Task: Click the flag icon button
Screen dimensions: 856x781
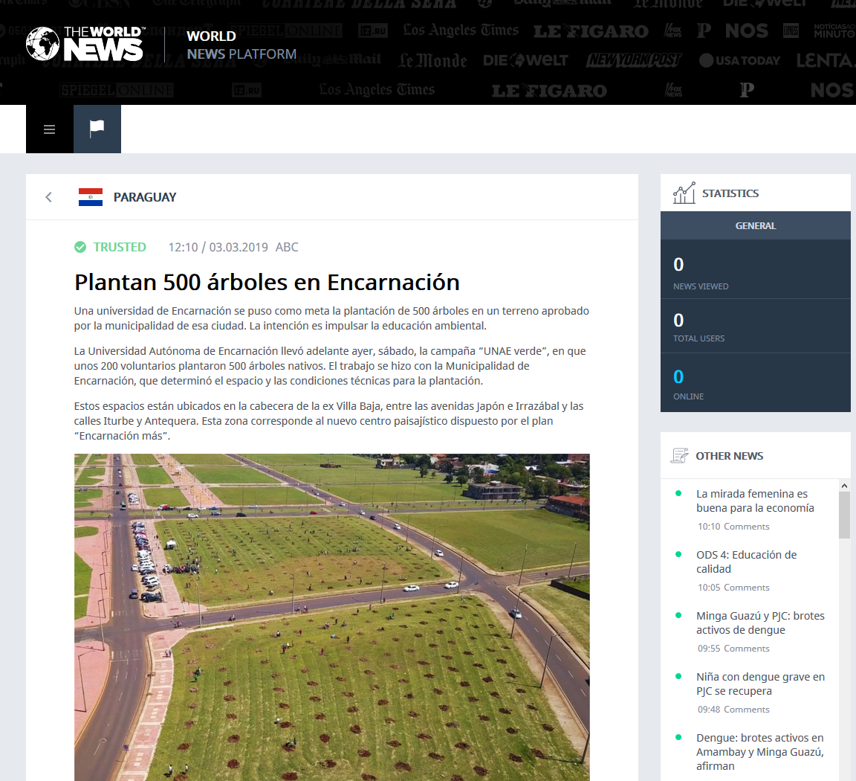Action: pyautogui.click(x=97, y=129)
